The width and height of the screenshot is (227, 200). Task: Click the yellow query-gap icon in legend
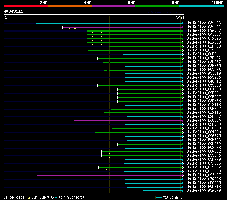tap(29, 198)
